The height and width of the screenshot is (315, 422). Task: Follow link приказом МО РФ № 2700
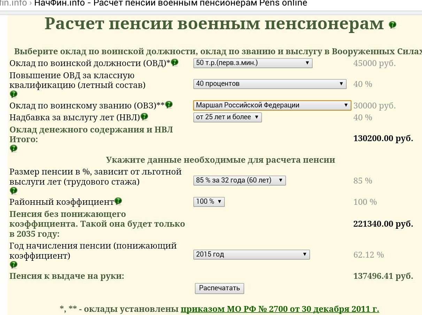[x=279, y=309]
